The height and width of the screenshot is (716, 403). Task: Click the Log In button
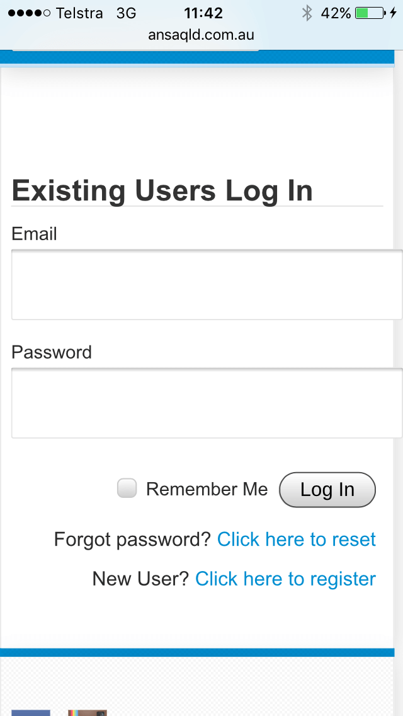click(x=327, y=490)
